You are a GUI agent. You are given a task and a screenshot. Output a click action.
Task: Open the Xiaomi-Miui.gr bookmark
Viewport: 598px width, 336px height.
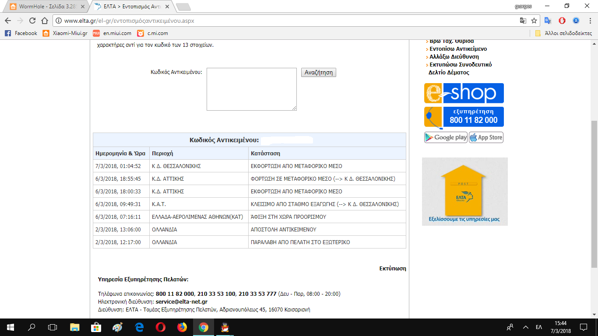click(x=65, y=33)
